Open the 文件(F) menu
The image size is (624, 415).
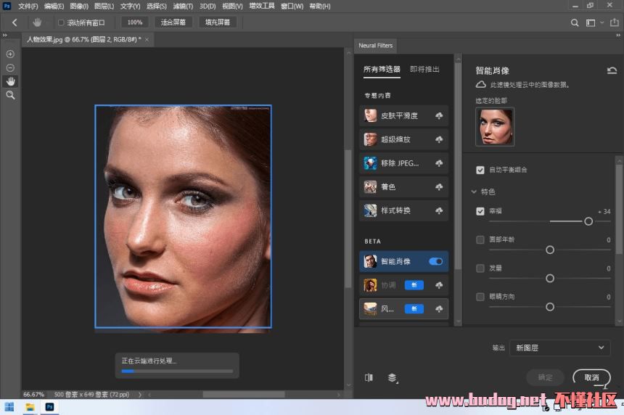[28, 7]
